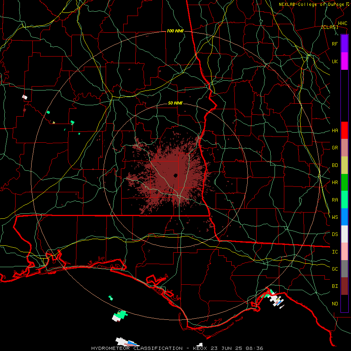Screen dimensions: 351x351
Task: Click the 'RA' legend label text
Action: [335, 200]
